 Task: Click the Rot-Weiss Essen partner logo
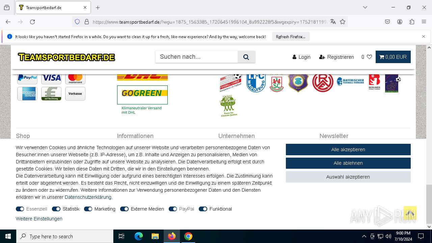[323, 83]
